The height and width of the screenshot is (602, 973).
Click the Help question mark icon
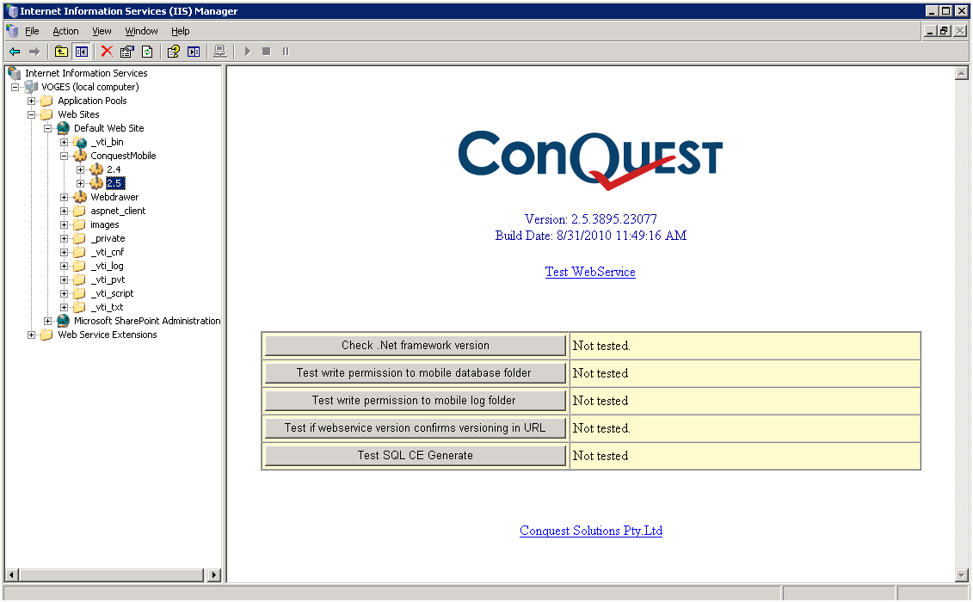click(x=174, y=52)
